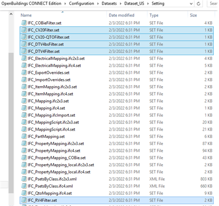Click the IFC_Mapping.ifcImport.set file icon
This screenshot has width=219, height=206.
pyautogui.click(x=24, y=115)
